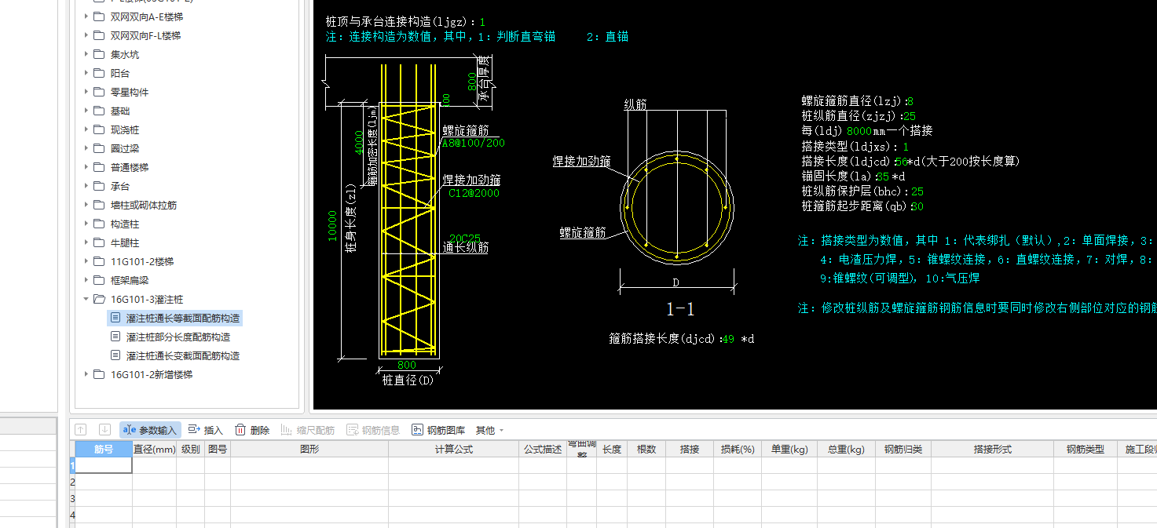This screenshot has height=528, width=1157.
Task: Open the 其他 dropdown menu
Action: 489,430
